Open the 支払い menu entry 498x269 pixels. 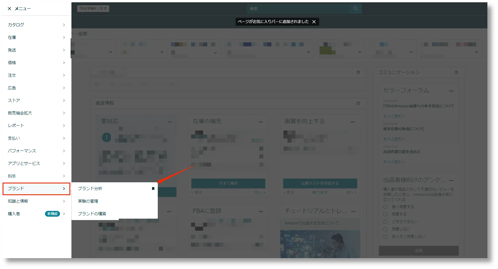click(x=36, y=138)
